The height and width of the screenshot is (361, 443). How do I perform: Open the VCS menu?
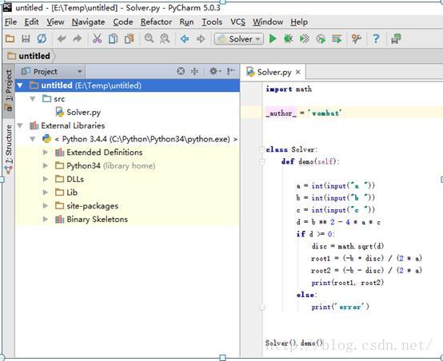[x=237, y=22]
